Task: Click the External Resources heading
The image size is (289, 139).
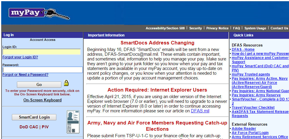Action: (x=250, y=124)
